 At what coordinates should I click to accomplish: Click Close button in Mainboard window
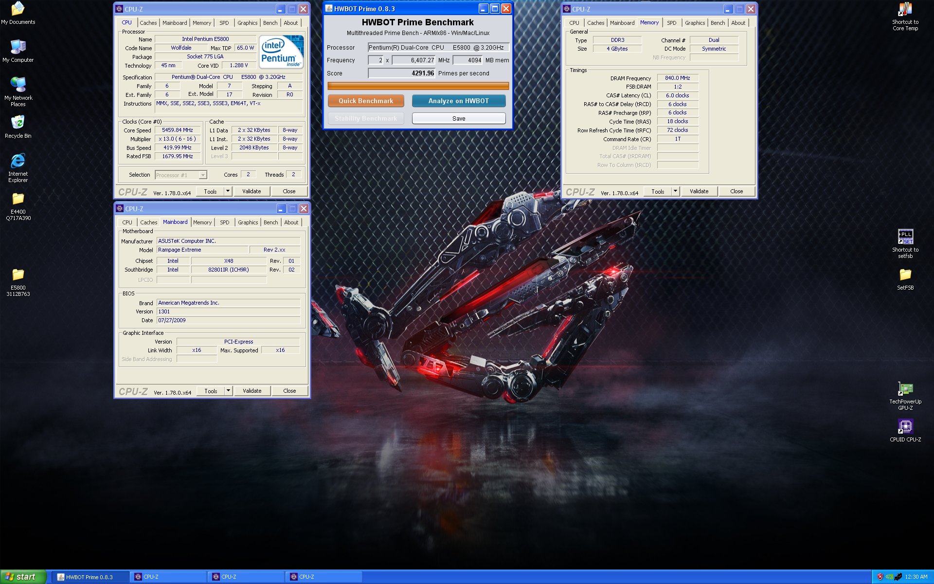point(289,391)
